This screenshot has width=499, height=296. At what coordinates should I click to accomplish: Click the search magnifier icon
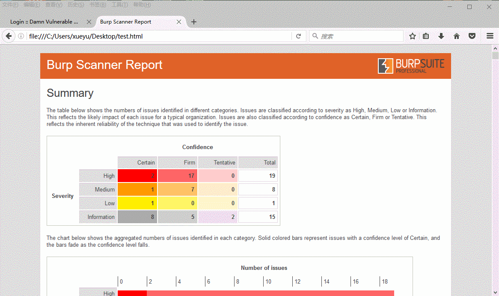coord(315,36)
